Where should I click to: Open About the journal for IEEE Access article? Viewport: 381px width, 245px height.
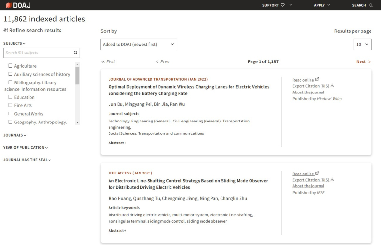point(308,186)
